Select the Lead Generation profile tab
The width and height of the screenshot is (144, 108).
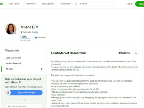13,58
